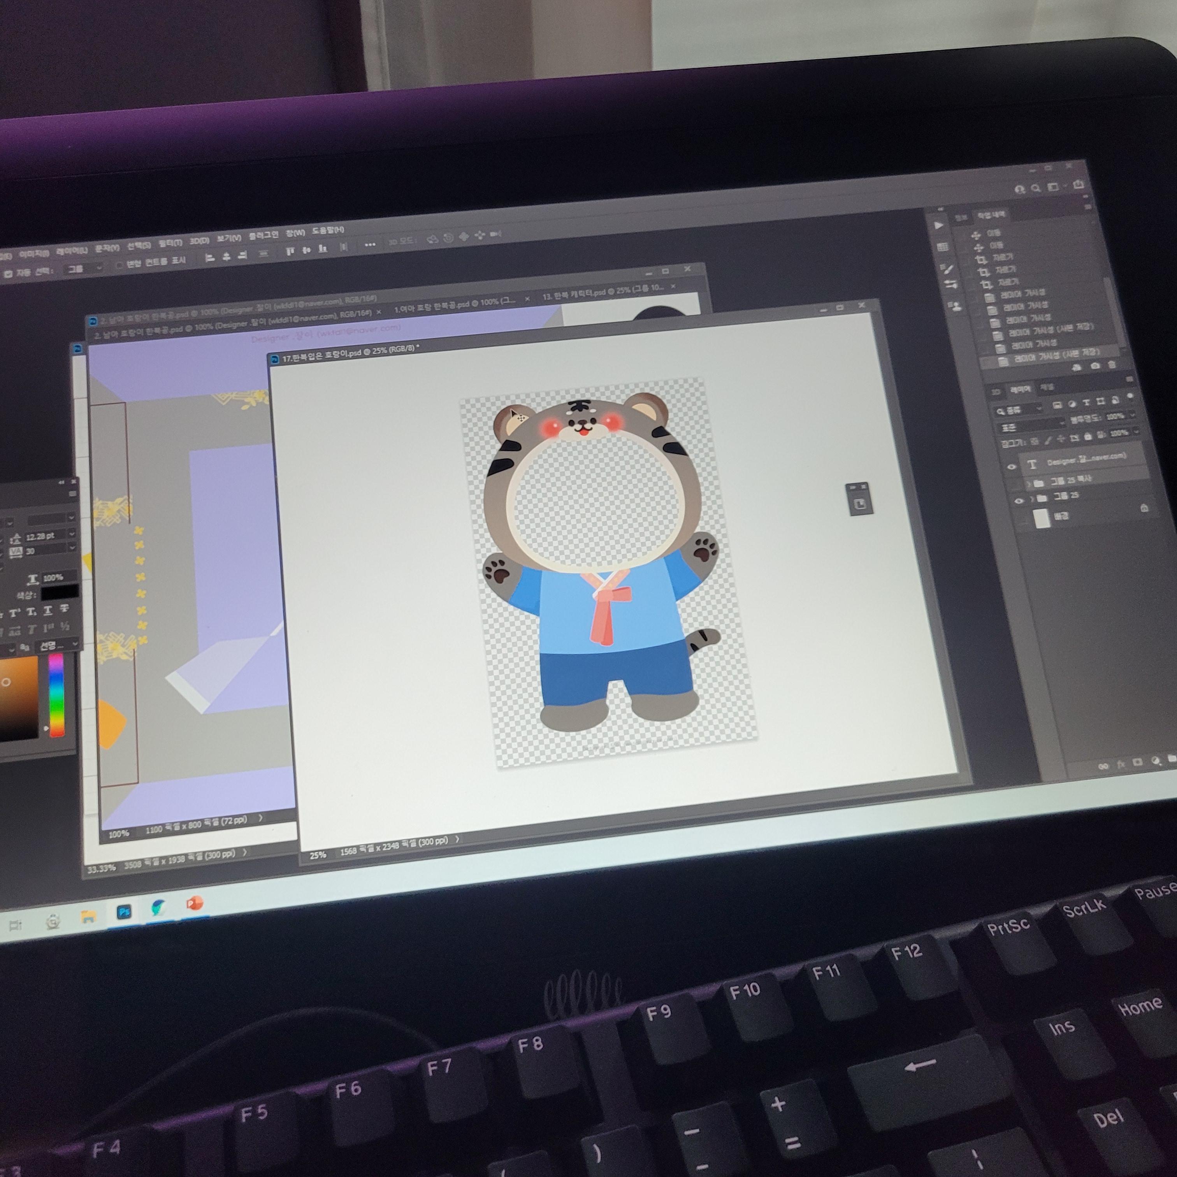This screenshot has width=1177, height=1177.
Task: Open the Adjustments sliders panel icon
Action: click(x=950, y=284)
